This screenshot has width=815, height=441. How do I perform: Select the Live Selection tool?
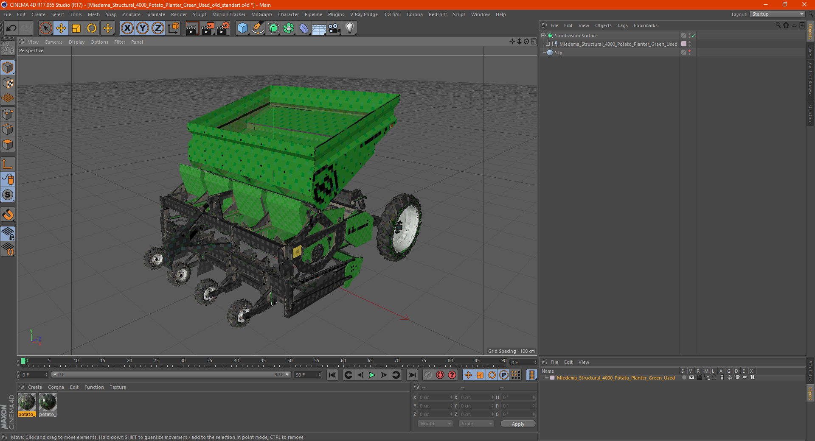(45, 28)
